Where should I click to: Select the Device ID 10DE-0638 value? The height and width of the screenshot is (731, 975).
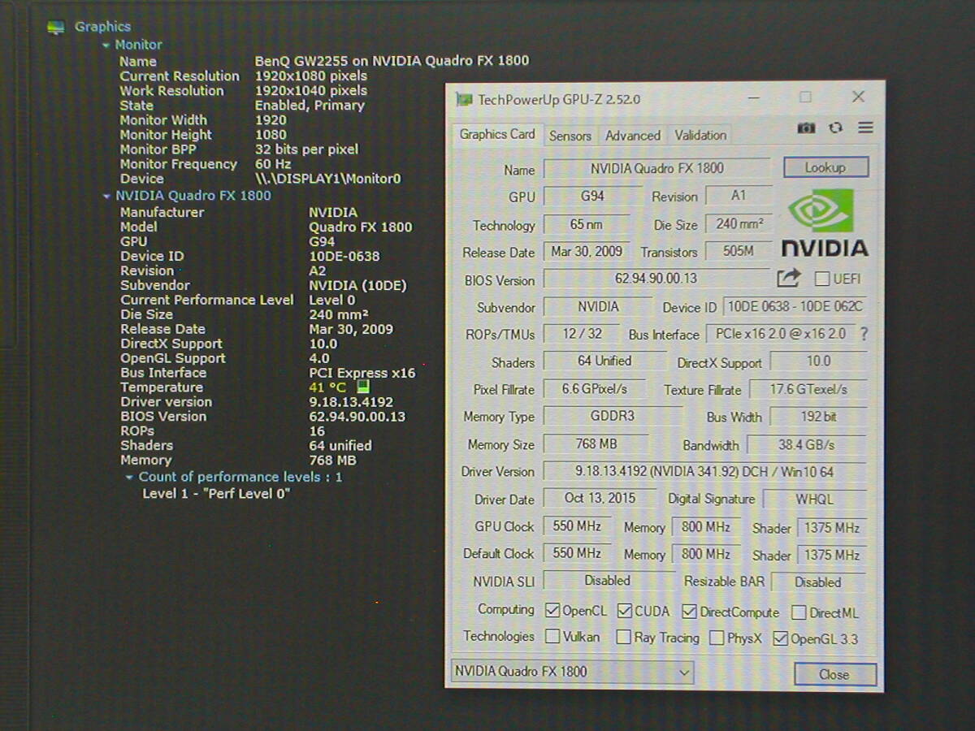[344, 257]
